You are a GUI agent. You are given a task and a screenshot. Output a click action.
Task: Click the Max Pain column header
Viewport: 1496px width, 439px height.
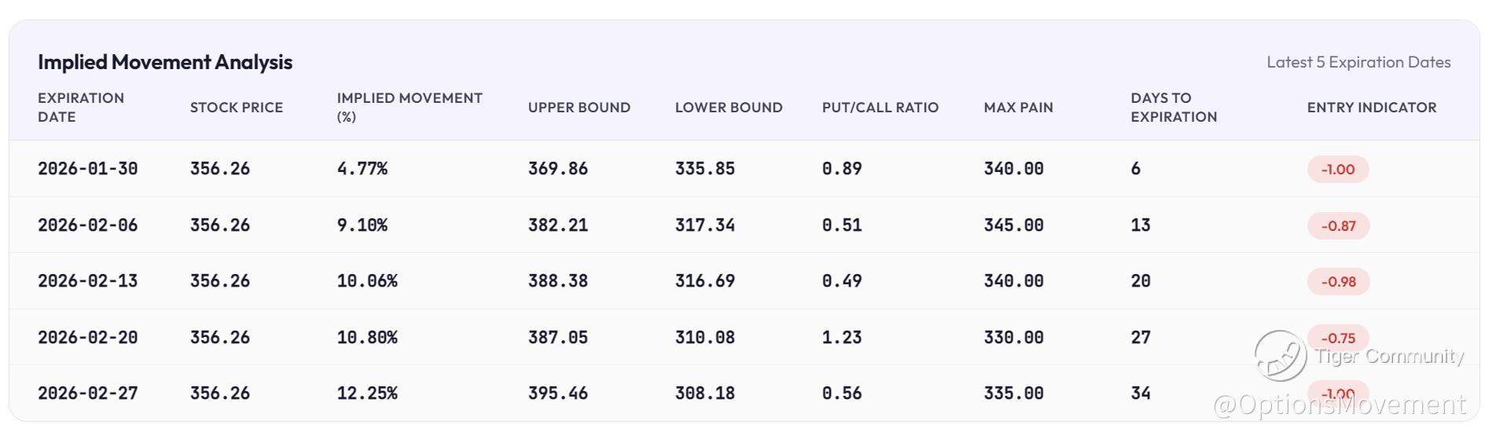[1018, 108]
